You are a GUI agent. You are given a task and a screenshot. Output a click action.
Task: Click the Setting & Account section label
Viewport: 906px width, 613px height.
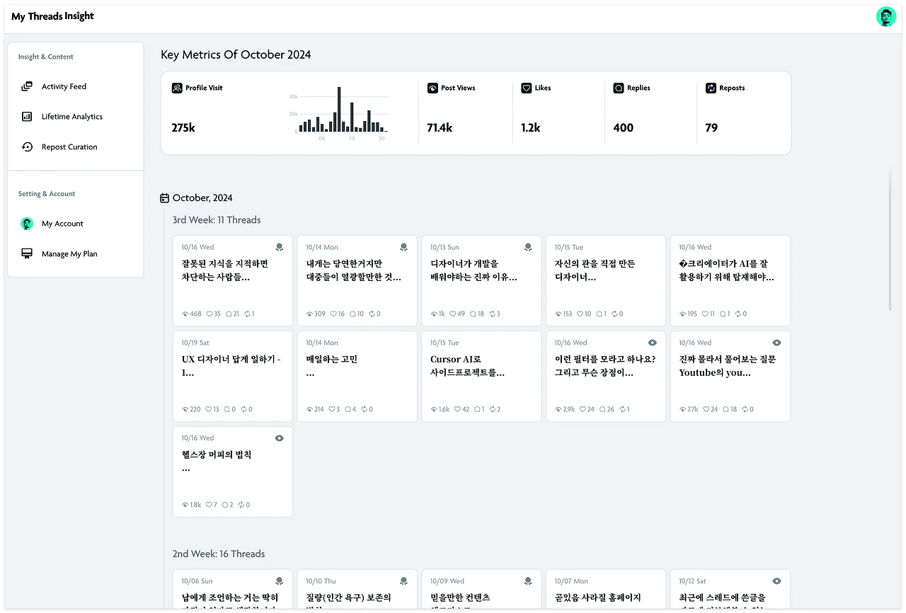tap(47, 194)
